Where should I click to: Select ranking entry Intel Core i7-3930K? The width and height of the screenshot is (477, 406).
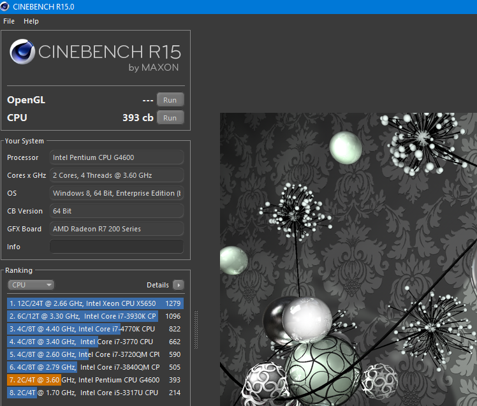[95, 316]
